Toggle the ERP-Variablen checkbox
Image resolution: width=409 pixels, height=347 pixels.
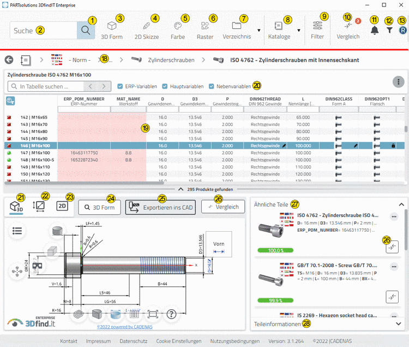(x=120, y=86)
